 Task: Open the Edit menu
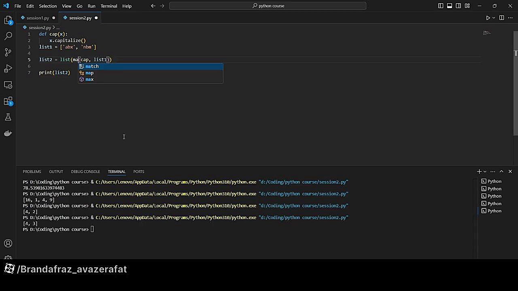tap(30, 6)
